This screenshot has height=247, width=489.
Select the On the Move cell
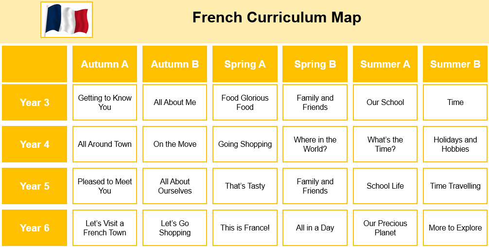175,144
